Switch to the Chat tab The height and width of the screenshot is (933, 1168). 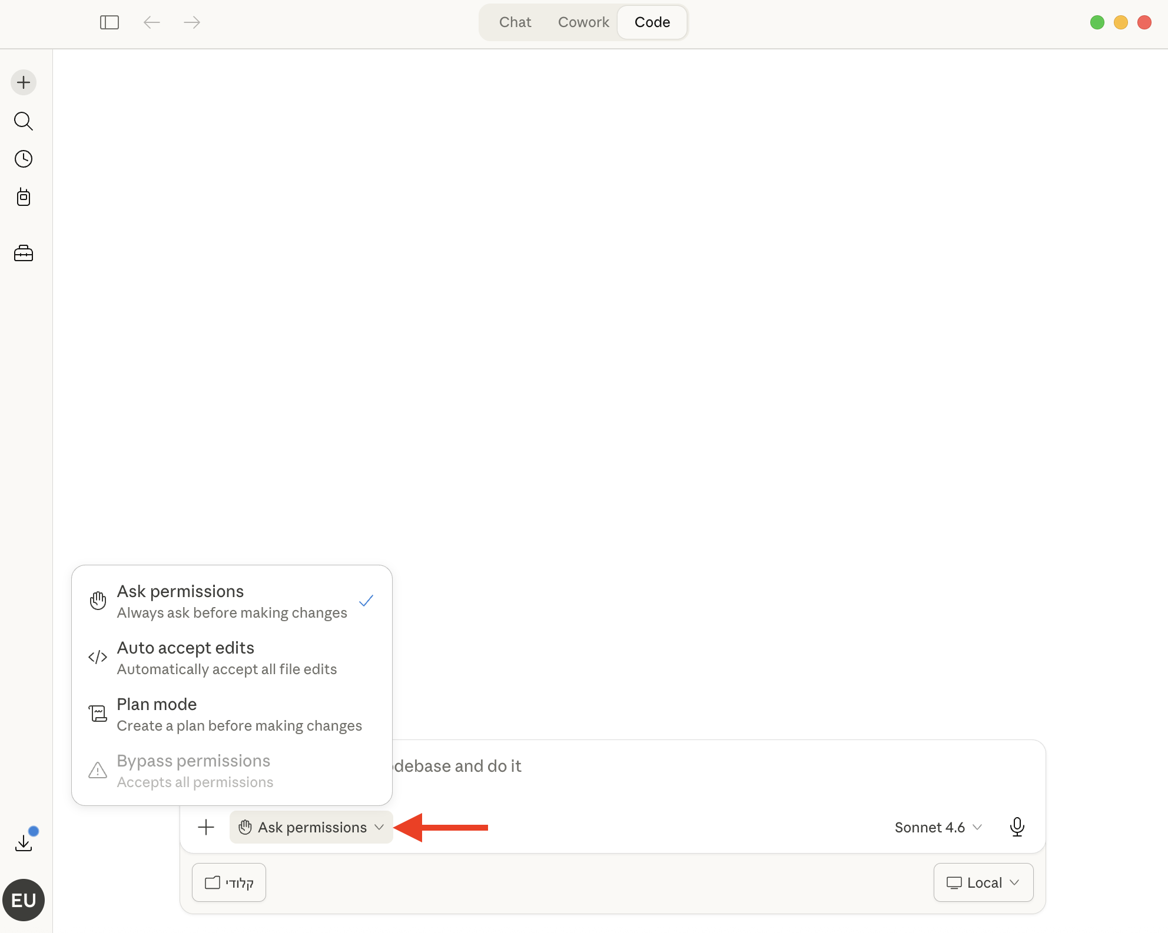(515, 22)
